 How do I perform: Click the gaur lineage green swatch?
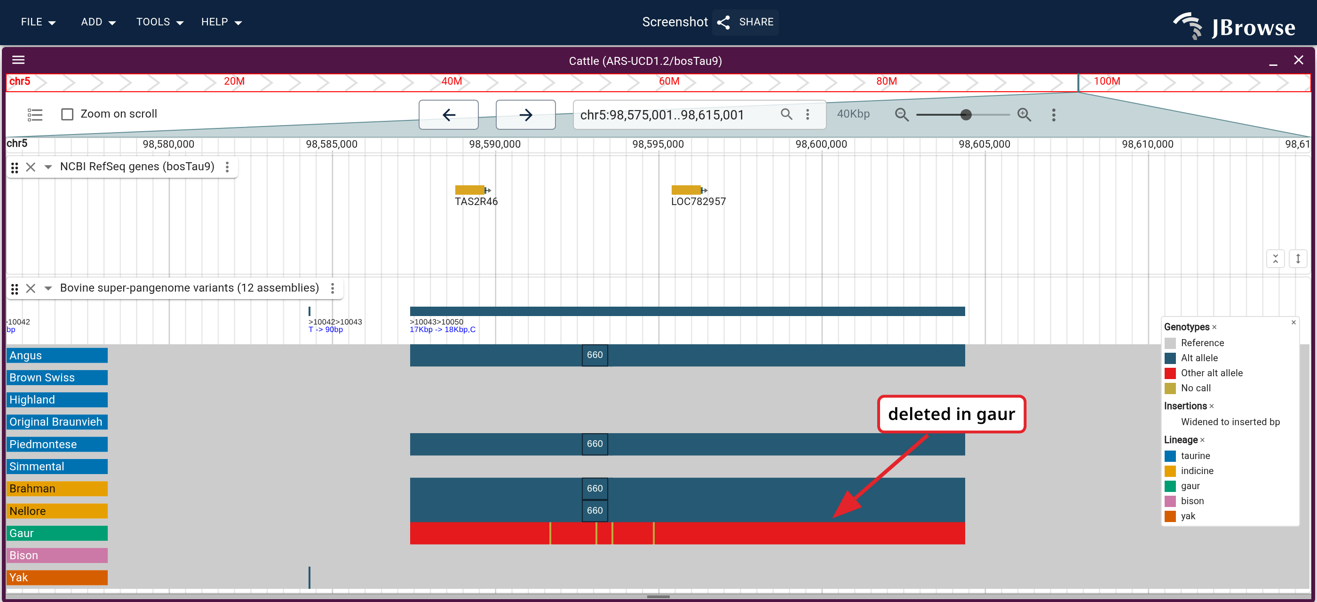(x=1170, y=486)
